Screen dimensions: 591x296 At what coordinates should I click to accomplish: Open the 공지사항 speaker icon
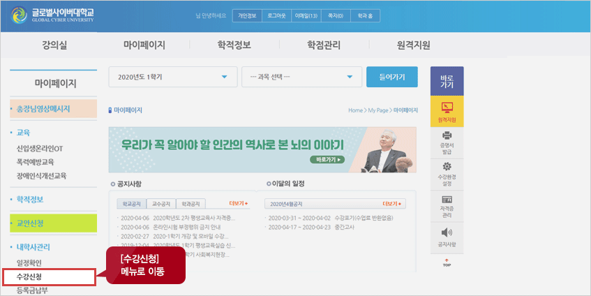click(447, 237)
